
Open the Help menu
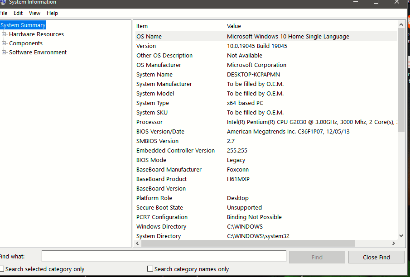point(52,13)
